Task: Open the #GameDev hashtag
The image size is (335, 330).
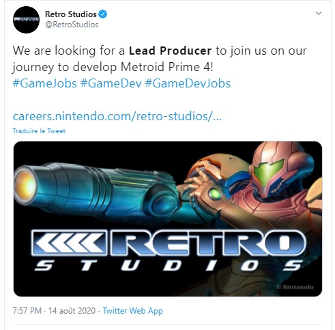Action: pos(111,83)
